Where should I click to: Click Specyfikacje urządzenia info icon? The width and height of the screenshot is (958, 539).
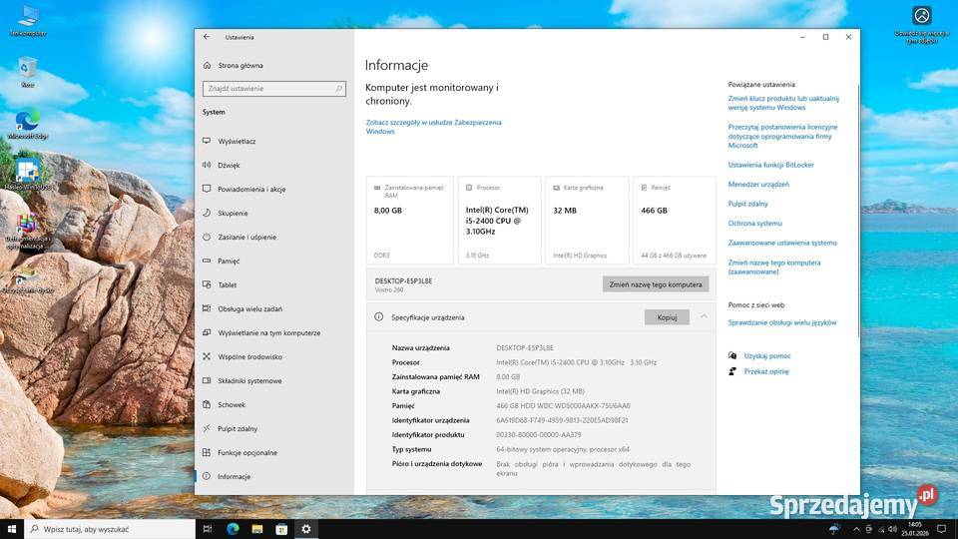(x=379, y=317)
